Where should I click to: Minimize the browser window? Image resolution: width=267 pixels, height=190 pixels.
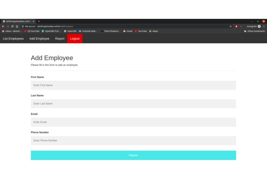coord(252,22)
